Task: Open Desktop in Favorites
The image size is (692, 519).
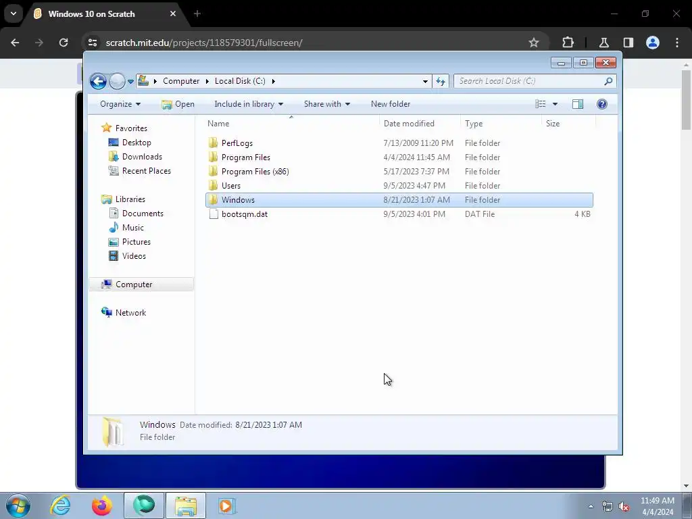Action: pos(137,143)
